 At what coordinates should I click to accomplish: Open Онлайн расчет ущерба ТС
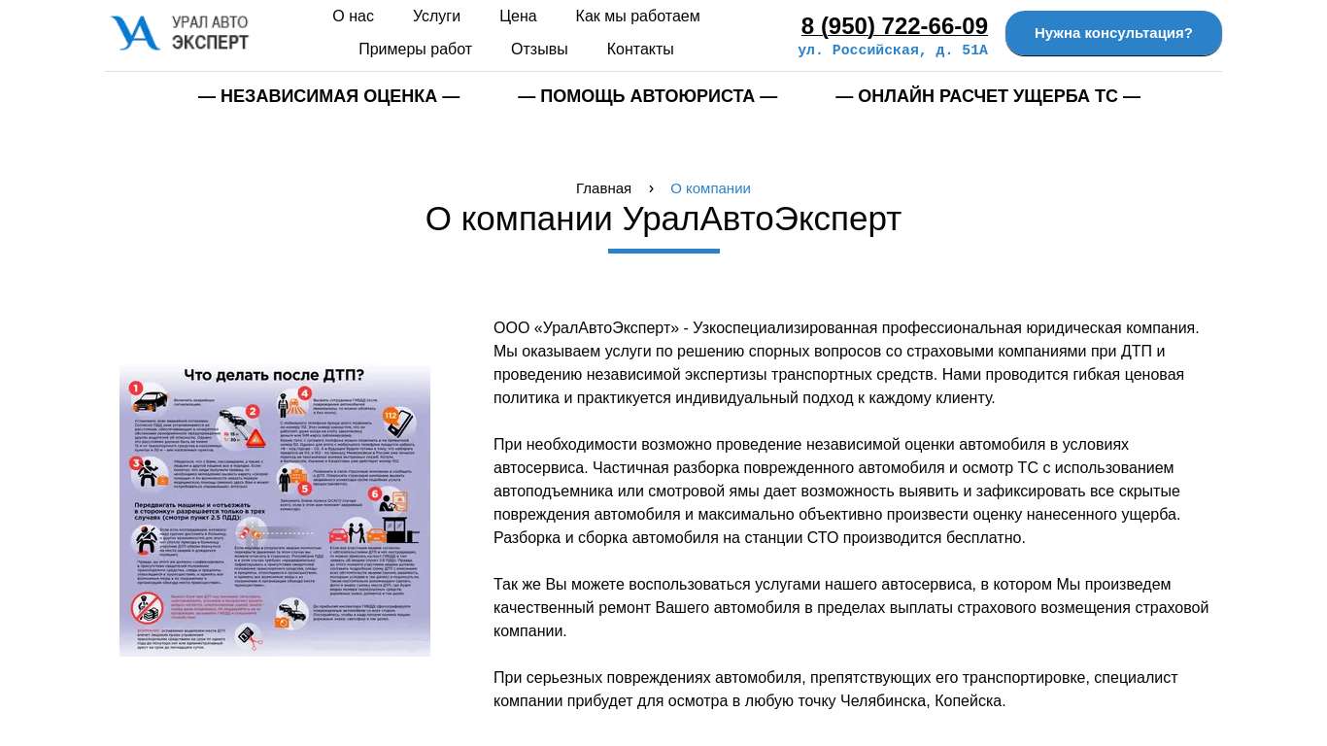coord(987,96)
